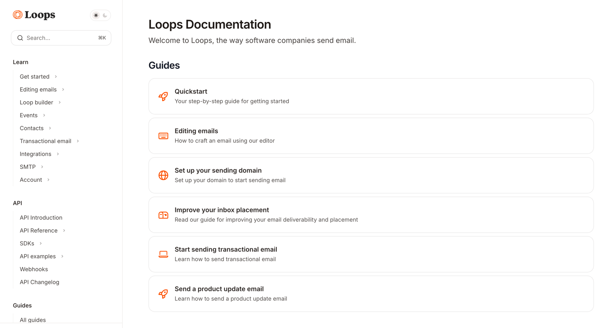Expand the Editing emails sidebar chevron

click(x=63, y=89)
